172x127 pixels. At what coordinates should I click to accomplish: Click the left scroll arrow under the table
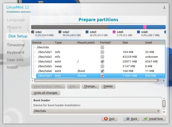[33, 81]
